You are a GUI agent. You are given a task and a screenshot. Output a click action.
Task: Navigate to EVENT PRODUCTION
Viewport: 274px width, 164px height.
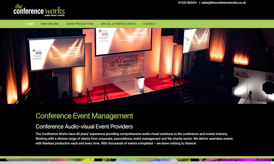click(79, 24)
